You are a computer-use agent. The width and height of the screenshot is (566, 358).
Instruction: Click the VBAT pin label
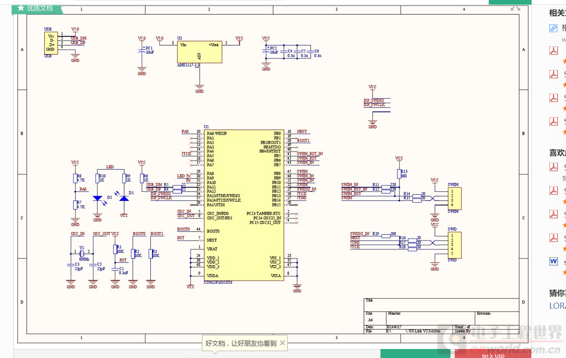point(212,249)
